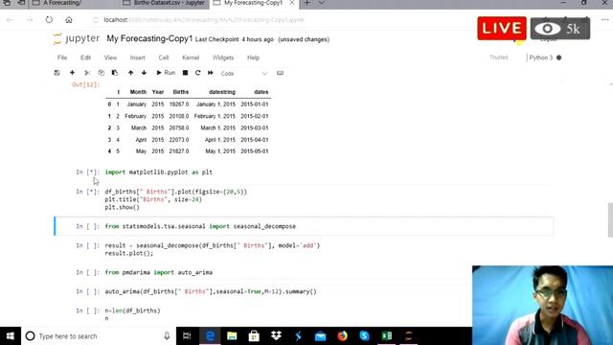The height and width of the screenshot is (345, 613).
Task: Click the Month column header
Action: 138,92
